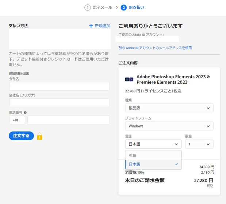Click step 2 circle for お支払い
226x204 pixels.
pos(123,8)
